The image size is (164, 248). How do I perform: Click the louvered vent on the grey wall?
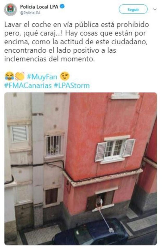(x=20, y=134)
